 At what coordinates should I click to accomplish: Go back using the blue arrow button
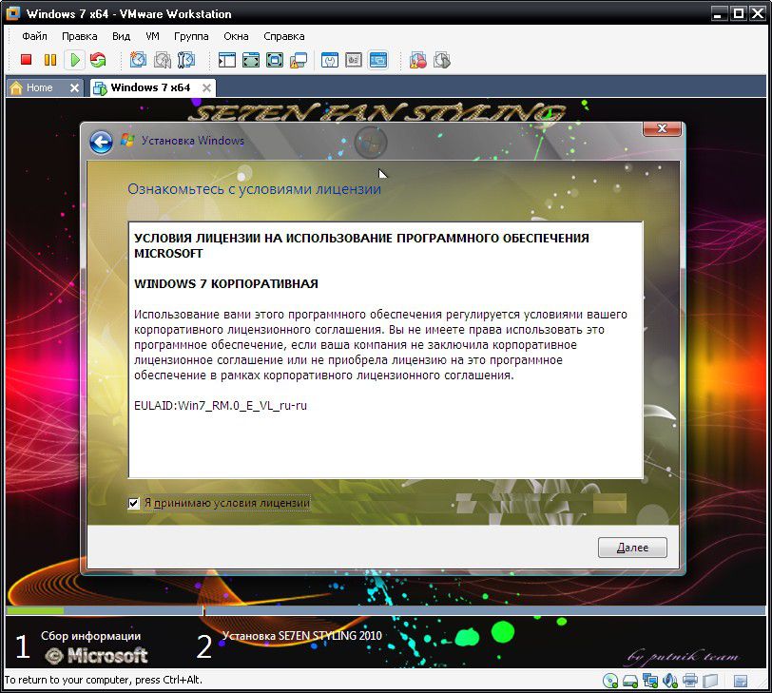coord(101,142)
